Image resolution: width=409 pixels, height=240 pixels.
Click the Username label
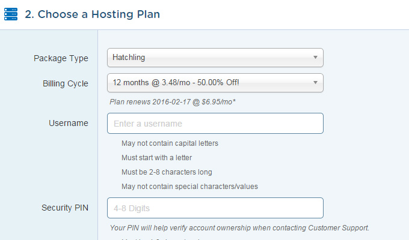click(69, 123)
